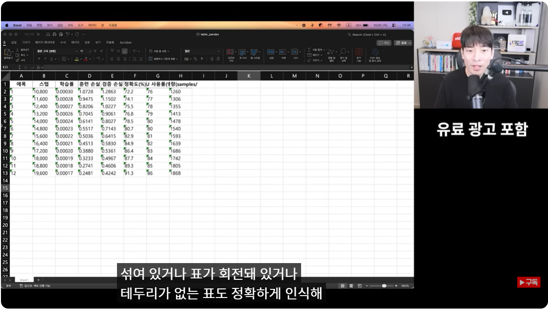
Task: Select column K header
Action: (x=249, y=76)
